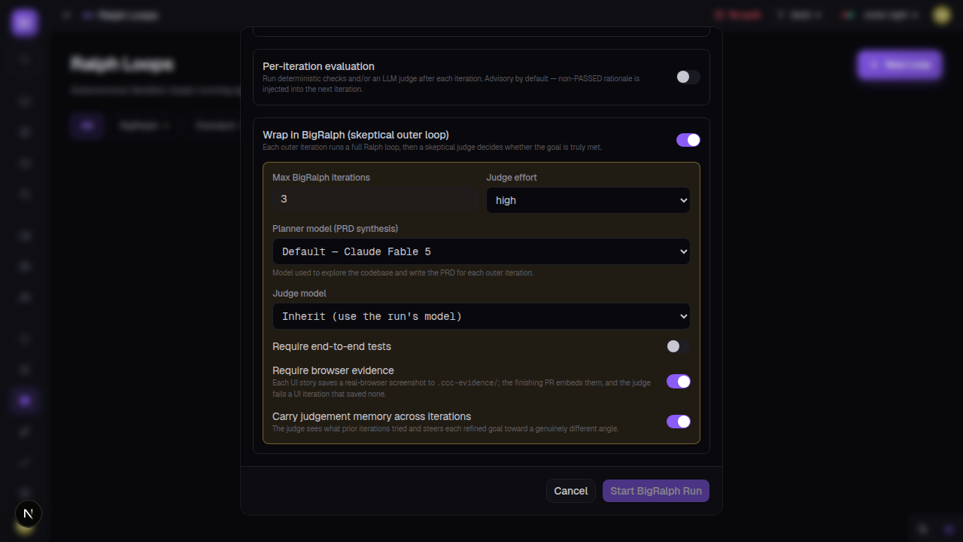This screenshot has width=963, height=542.
Task: Enable Require end-to-end tests switch
Action: coord(678,346)
